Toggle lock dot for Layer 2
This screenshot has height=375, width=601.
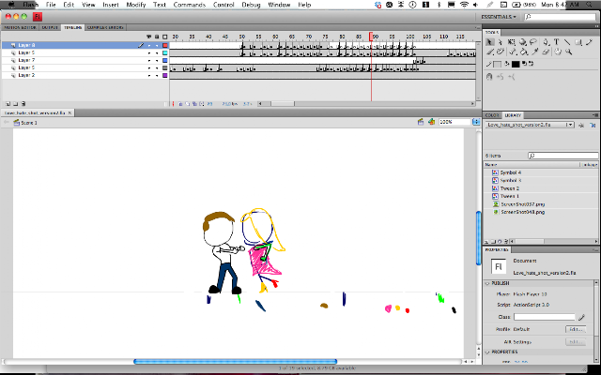[x=157, y=75]
